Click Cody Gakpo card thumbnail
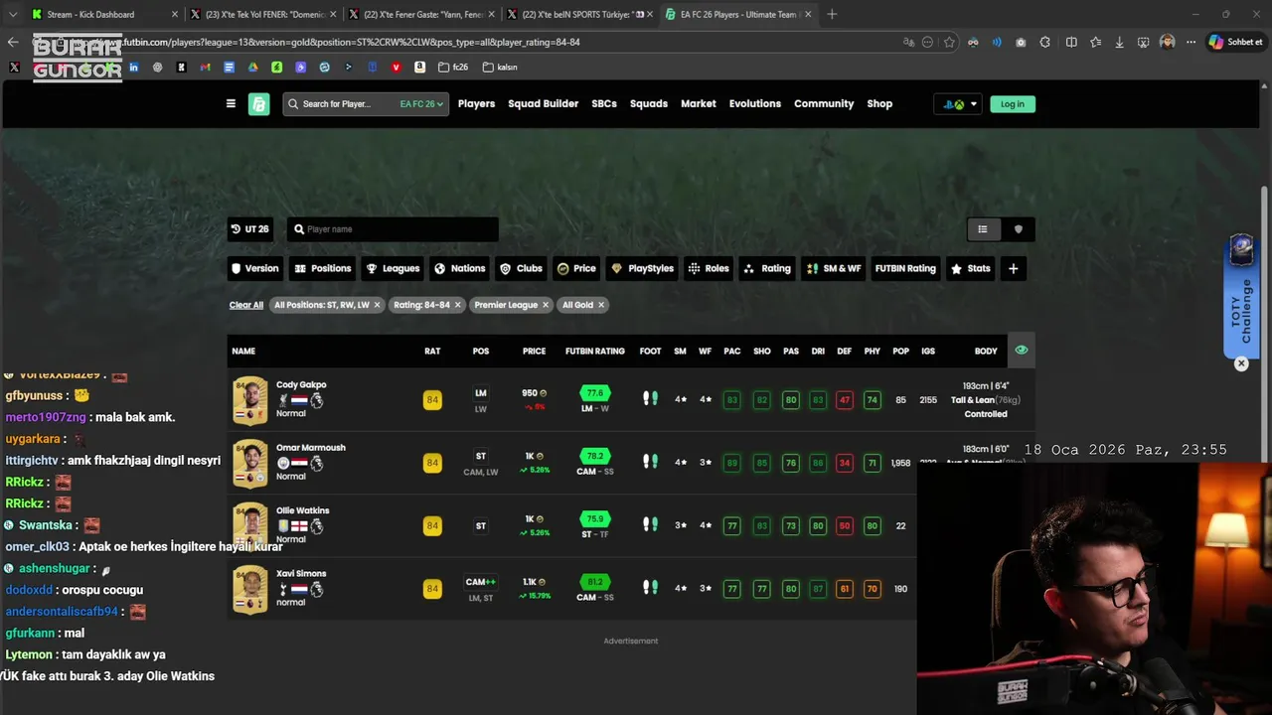The image size is (1272, 715). (250, 400)
